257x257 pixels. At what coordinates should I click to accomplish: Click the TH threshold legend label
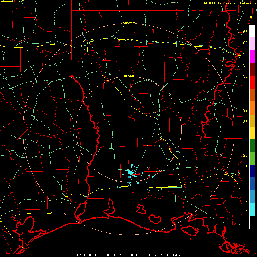[245, 223]
